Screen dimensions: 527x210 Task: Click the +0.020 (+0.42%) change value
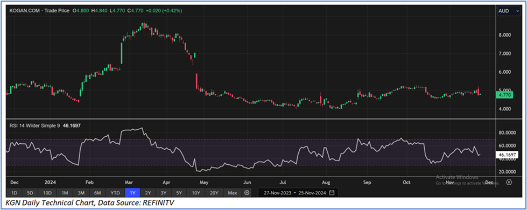tap(164, 11)
